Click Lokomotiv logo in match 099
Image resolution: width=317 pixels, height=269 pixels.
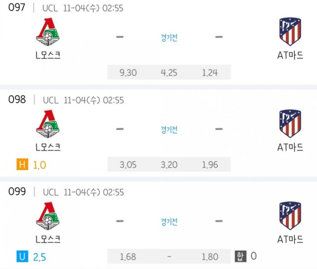48,216
